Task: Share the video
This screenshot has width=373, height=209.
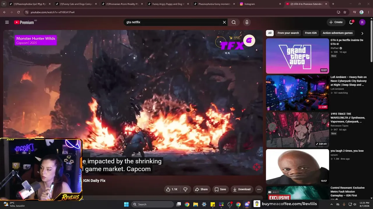Action: point(201,189)
